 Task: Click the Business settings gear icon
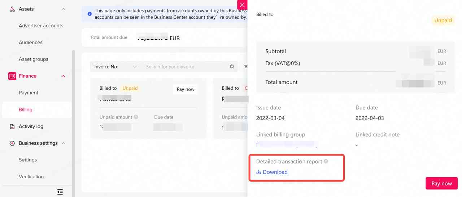pos(12,143)
